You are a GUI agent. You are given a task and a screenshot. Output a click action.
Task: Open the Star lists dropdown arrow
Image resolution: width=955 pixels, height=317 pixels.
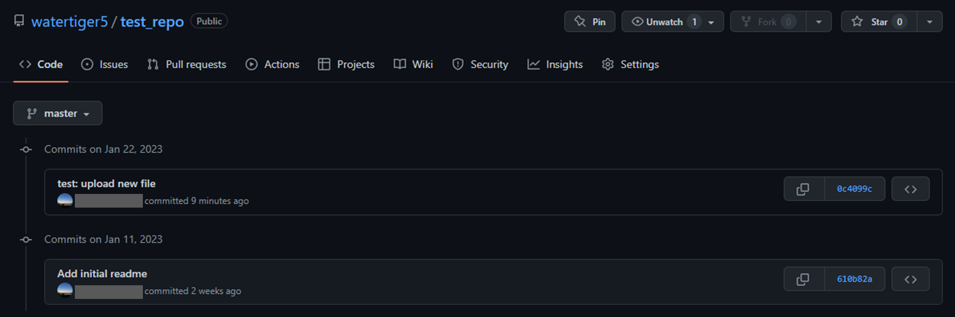(930, 21)
